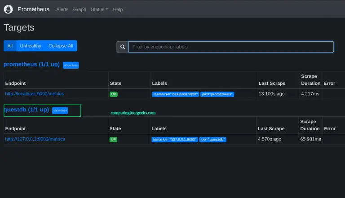Open the Help link in navbar
This screenshot has width=345, height=198.
point(118,9)
